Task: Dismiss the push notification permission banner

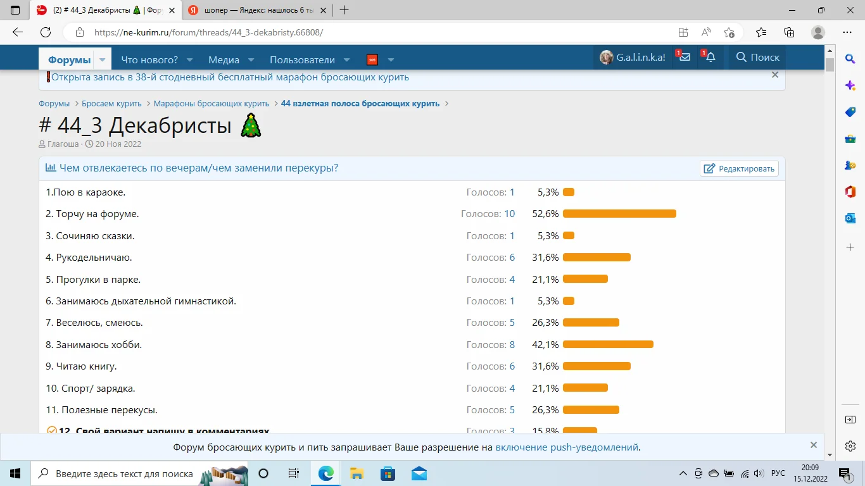Action: [814, 445]
